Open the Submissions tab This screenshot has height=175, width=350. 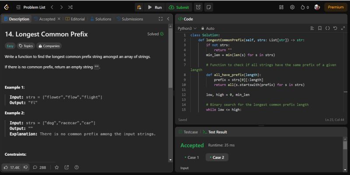(130, 19)
